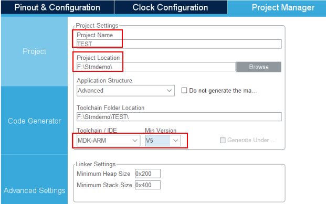Open the Code Generator section
This screenshot has height=204, width=326.
[34, 121]
